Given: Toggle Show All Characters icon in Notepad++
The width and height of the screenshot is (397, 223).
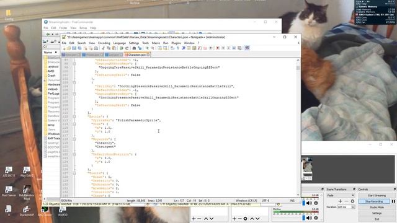Looking at the screenshot, I should [178, 48].
